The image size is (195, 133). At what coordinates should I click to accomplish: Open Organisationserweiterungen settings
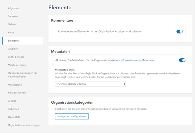tap(24, 125)
